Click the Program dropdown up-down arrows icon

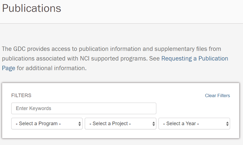pos(80,124)
